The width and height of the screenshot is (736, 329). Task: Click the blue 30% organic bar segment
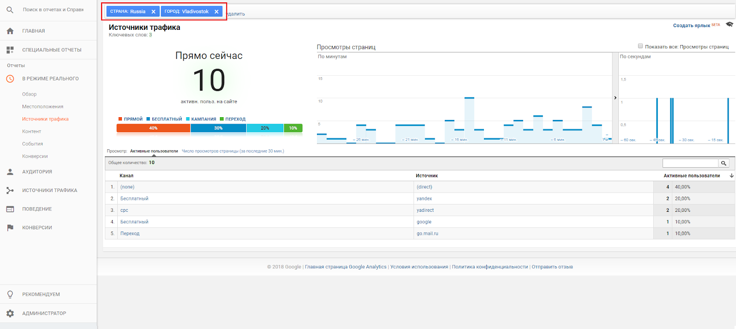(218, 128)
